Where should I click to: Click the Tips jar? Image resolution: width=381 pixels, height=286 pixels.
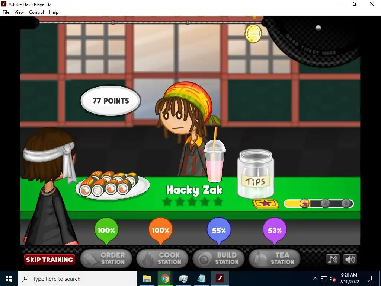[255, 174]
